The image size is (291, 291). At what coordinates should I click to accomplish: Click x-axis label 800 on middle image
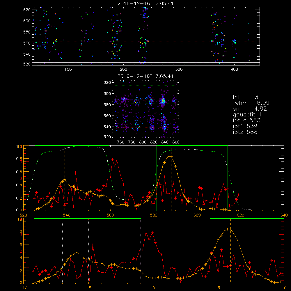tap(143, 142)
